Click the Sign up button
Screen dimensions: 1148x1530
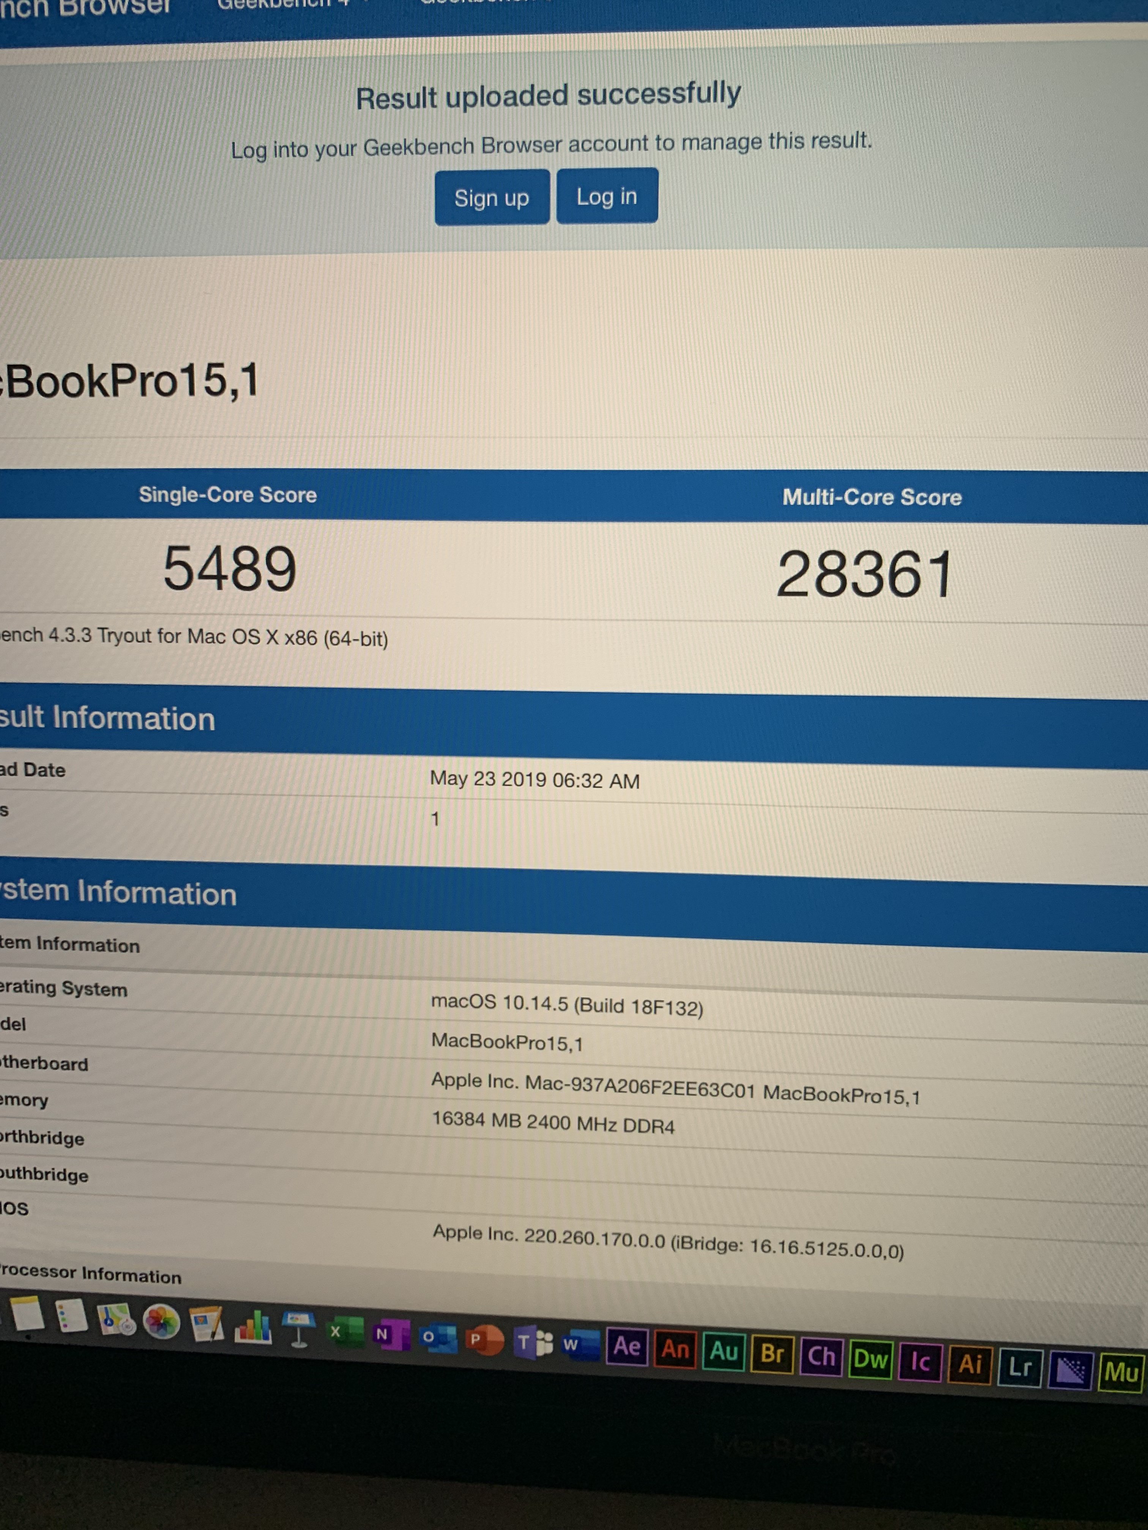pyautogui.click(x=491, y=198)
